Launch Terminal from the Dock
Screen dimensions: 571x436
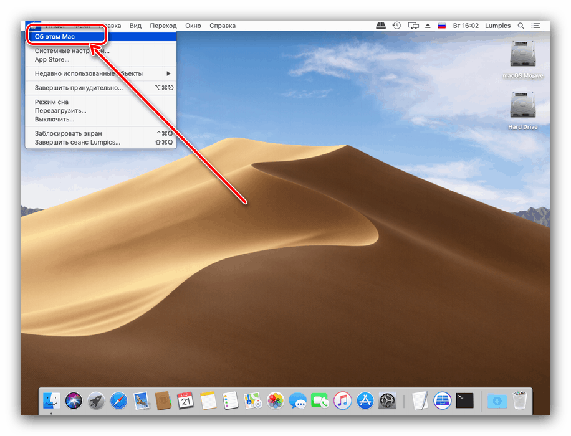(464, 400)
